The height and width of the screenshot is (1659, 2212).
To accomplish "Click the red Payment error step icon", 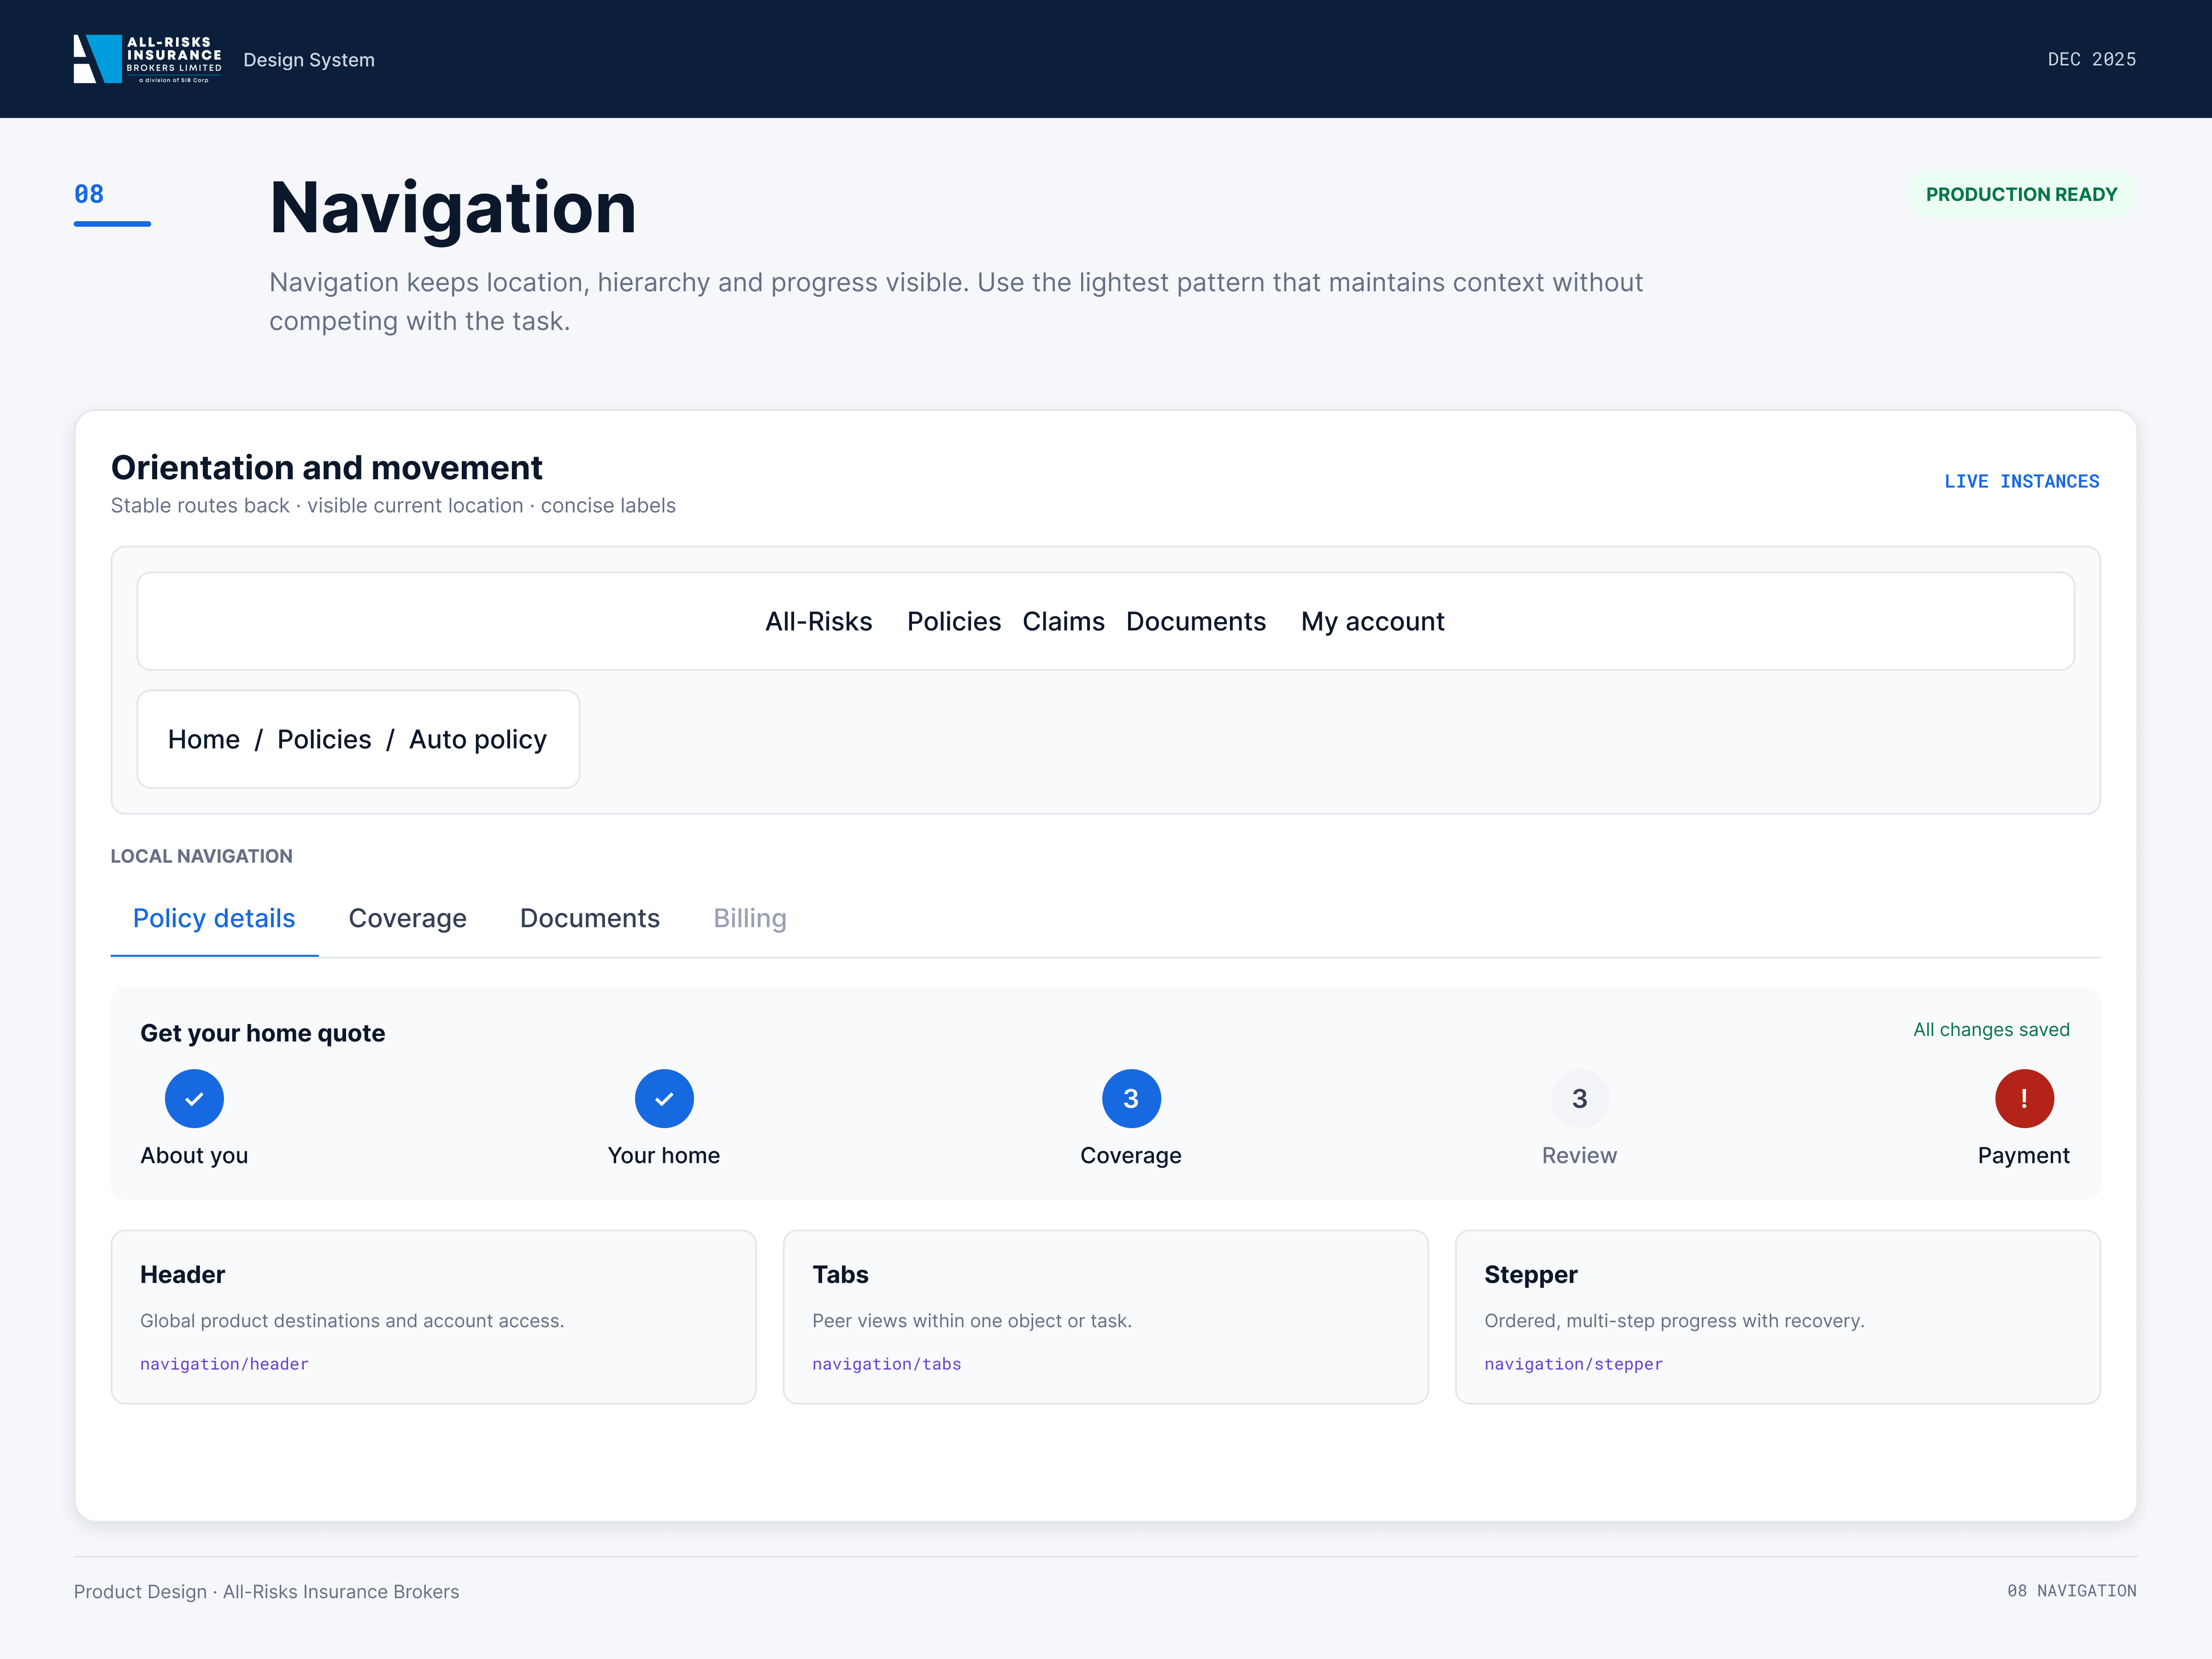I will tap(2024, 1098).
